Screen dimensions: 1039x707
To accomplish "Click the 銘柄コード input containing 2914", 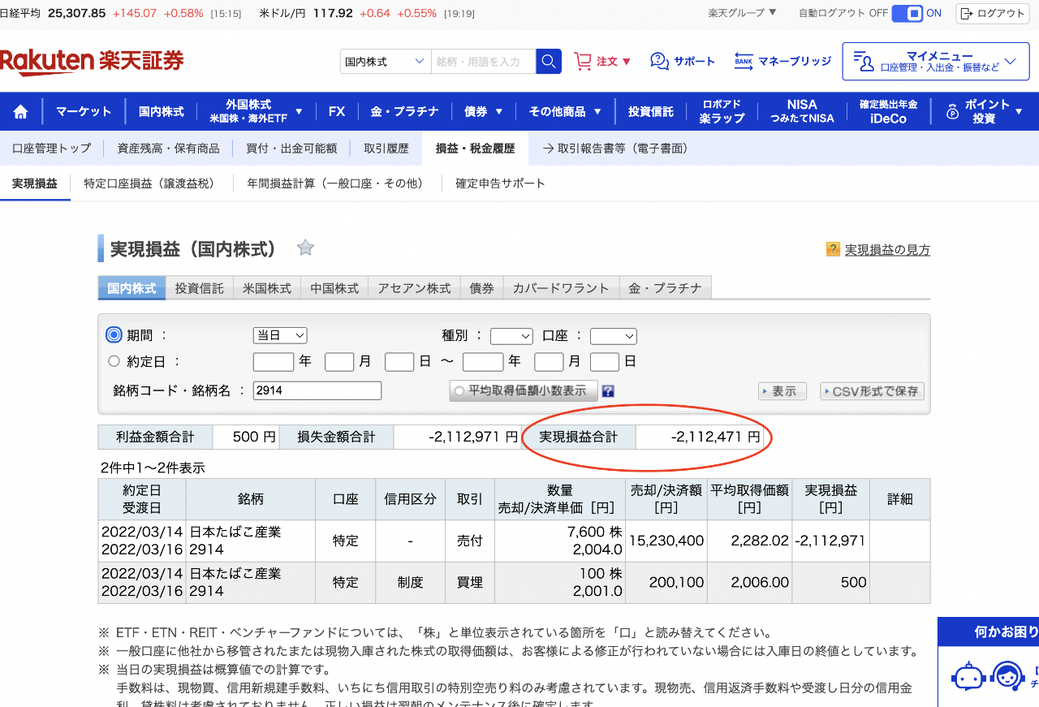I will [x=317, y=390].
